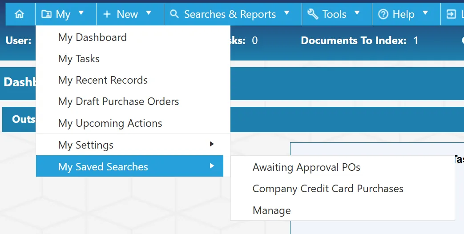
Task: Click the Documents To Index count 1
Action: [x=416, y=40]
